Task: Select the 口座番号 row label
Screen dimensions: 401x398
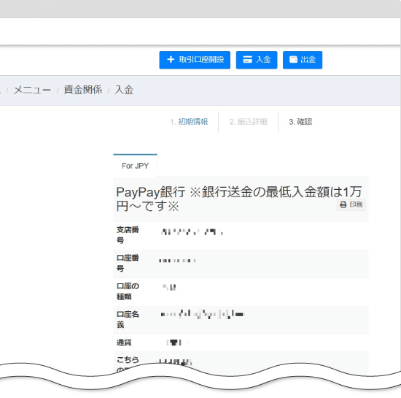Action: pos(128,263)
